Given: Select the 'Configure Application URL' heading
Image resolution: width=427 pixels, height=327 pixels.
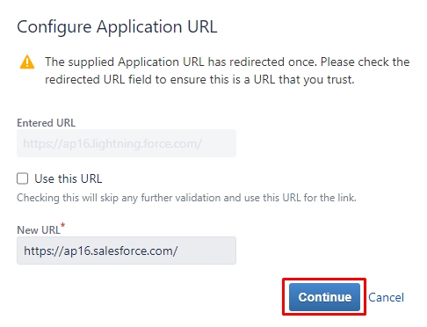Looking at the screenshot, I should click(x=117, y=27).
